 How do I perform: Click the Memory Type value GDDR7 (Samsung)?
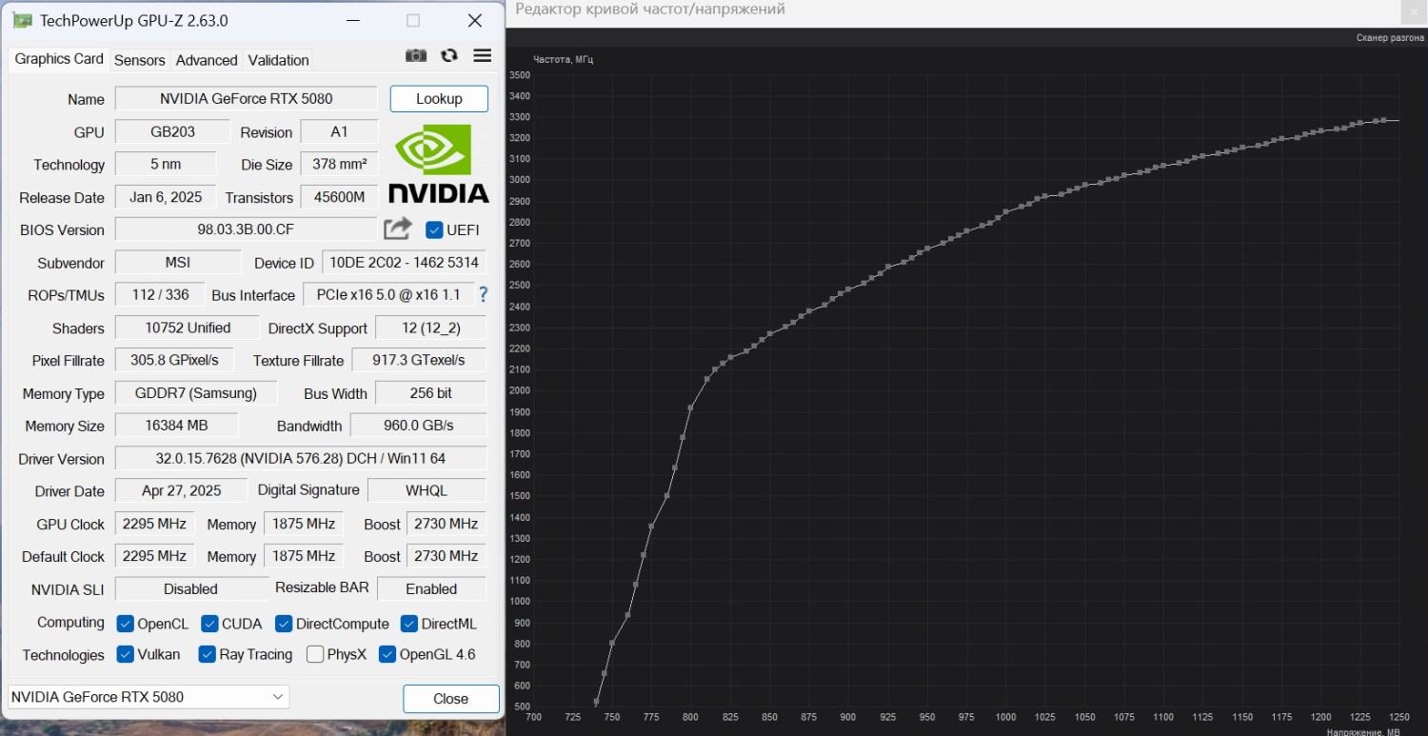(196, 392)
